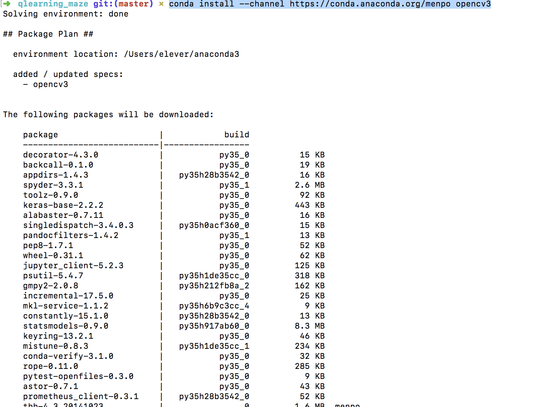
Task: Click the 'pandocfilters-1.4.2' package name
Action: (71, 235)
